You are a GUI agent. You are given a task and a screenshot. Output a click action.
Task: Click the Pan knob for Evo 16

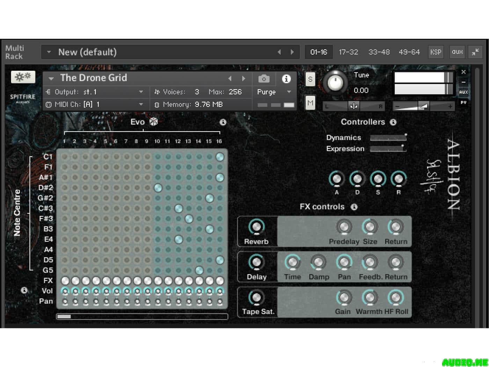tap(220, 301)
